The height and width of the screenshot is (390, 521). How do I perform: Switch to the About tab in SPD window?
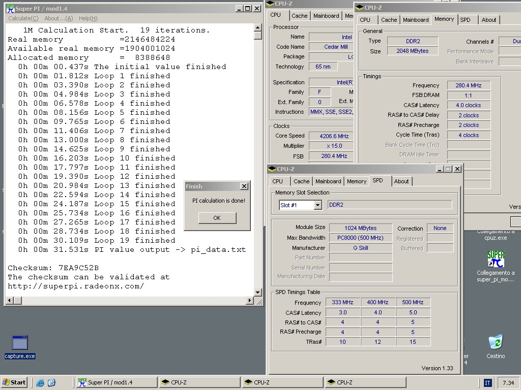point(401,181)
